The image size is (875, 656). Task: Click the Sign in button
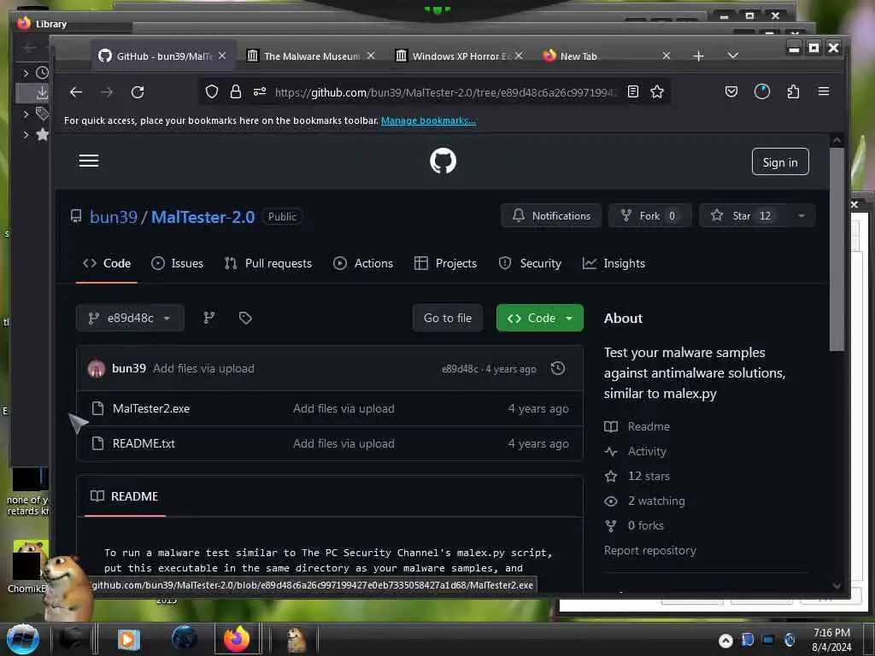[780, 161]
